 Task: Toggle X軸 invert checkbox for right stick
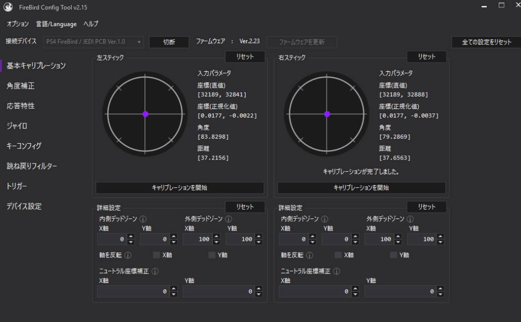pos(338,255)
